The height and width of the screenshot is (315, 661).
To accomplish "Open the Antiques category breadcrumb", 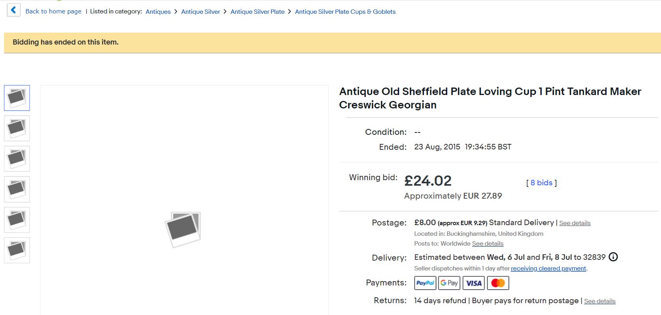I will (158, 12).
